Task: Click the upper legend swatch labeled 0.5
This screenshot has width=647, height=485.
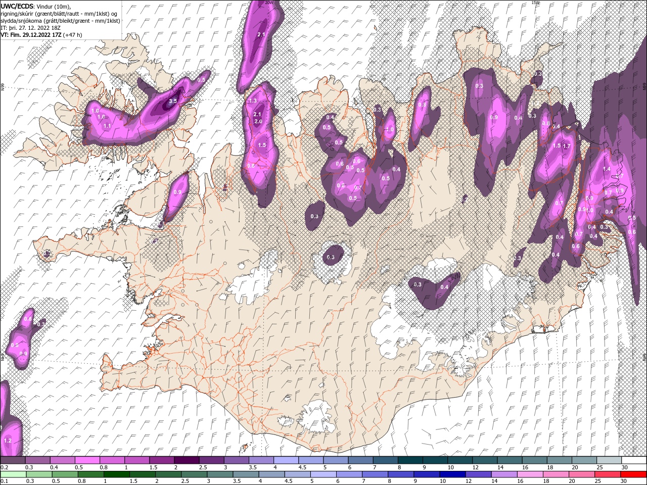Action: click(87, 460)
